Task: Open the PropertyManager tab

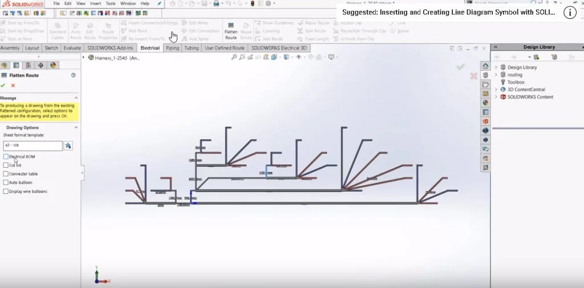Action: [x=16, y=65]
